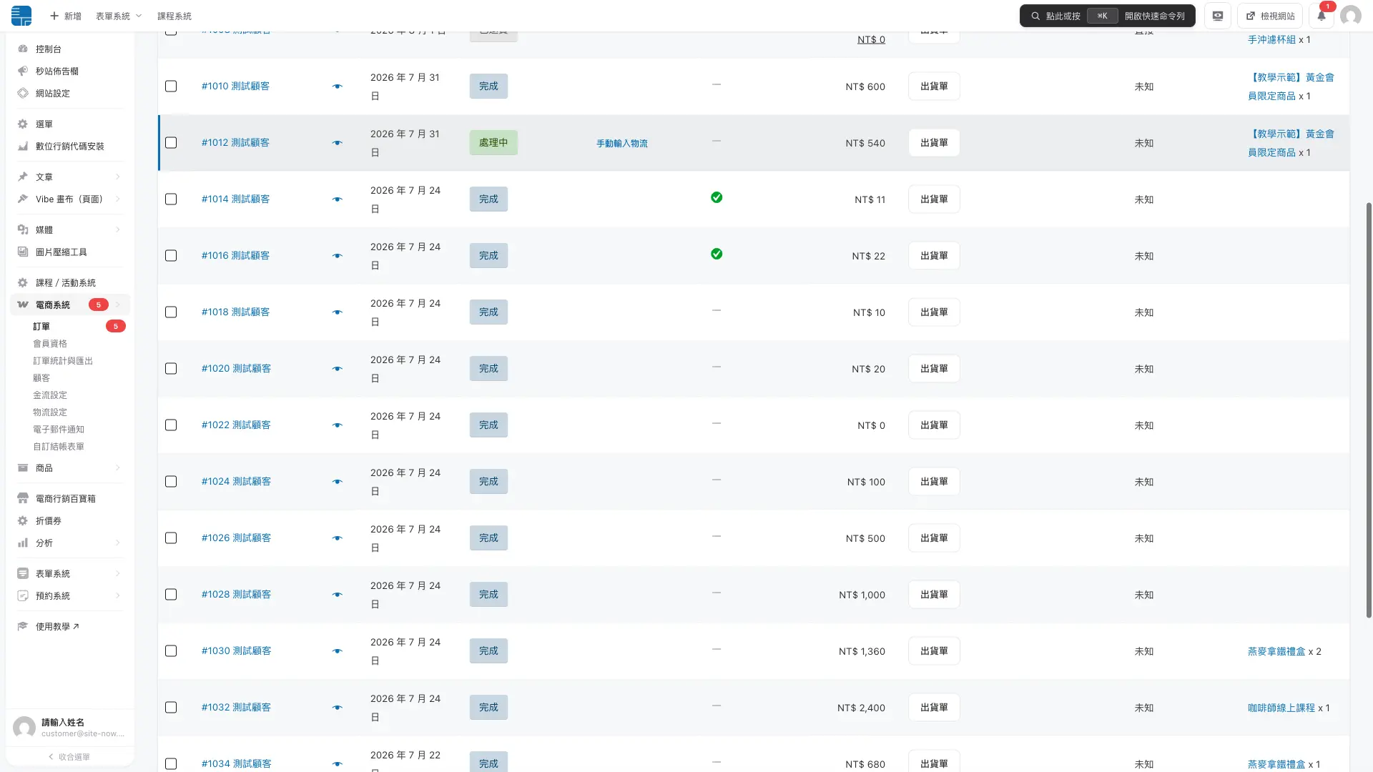Image resolution: width=1373 pixels, height=772 pixels.
Task: Open 物流設定 submenu item
Action: (50, 412)
